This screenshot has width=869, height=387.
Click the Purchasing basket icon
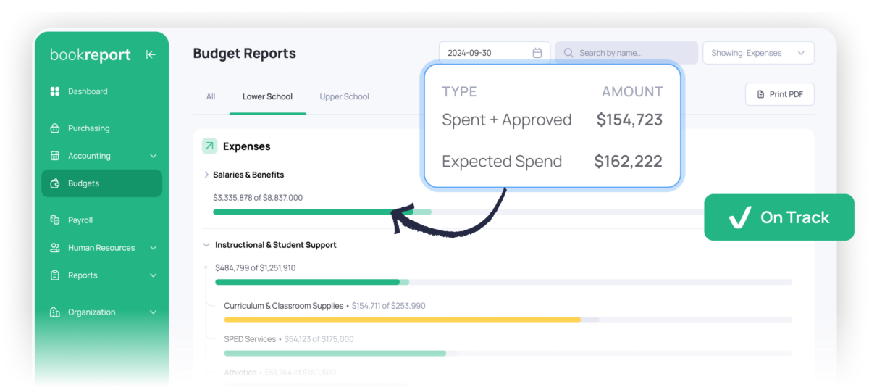(x=54, y=128)
